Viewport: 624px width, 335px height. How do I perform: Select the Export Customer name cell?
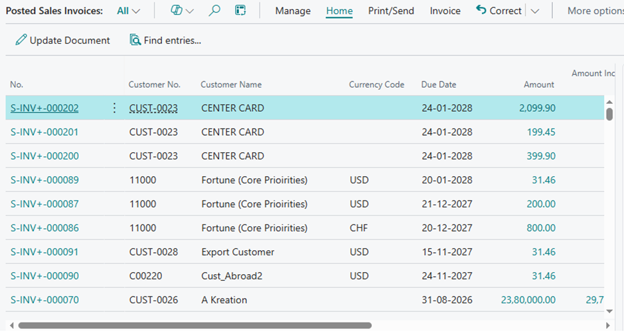(238, 252)
